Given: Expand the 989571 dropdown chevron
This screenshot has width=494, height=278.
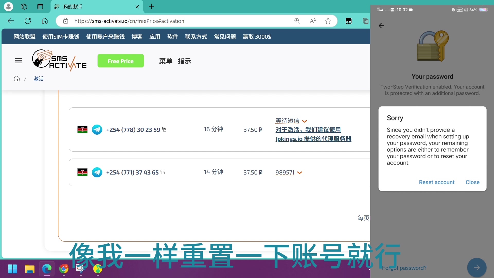Looking at the screenshot, I should coord(300,172).
